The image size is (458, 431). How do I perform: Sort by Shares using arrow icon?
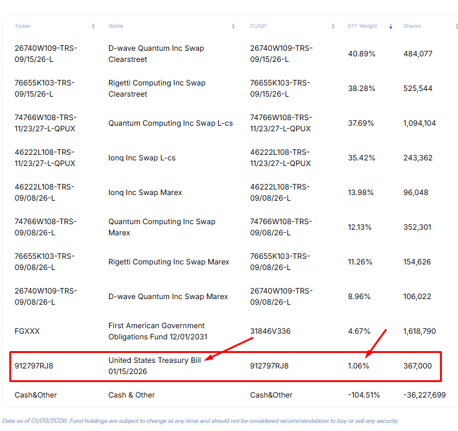456,27
